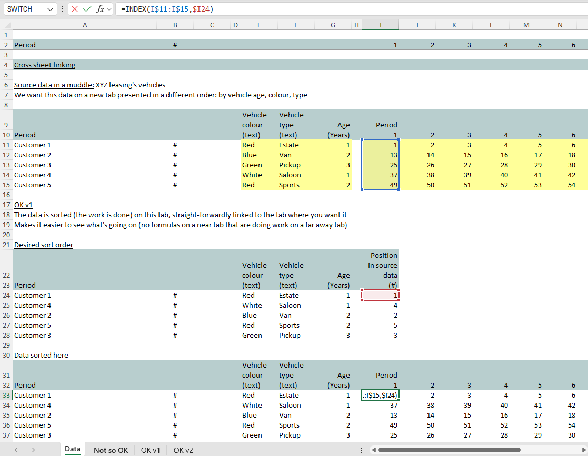Open Insert Function via the fx icon
Image resolution: width=588 pixels, height=456 pixels.
100,9
